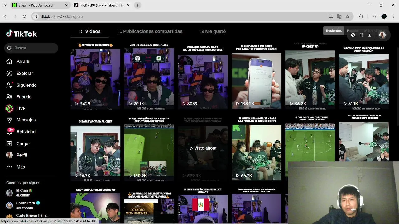Sort videos by Popular
This screenshot has width=399, height=224.
353,31
